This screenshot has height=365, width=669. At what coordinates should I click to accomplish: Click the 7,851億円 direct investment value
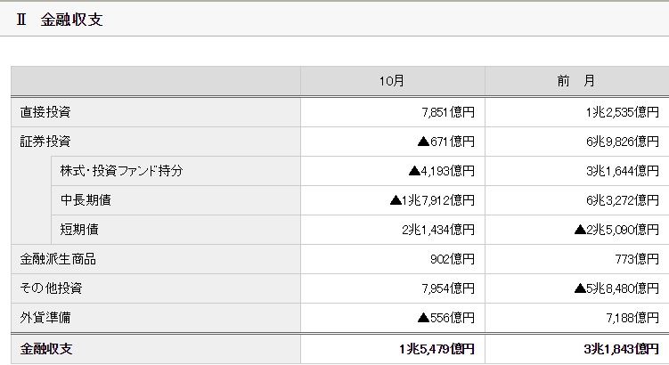pyautogui.click(x=448, y=112)
